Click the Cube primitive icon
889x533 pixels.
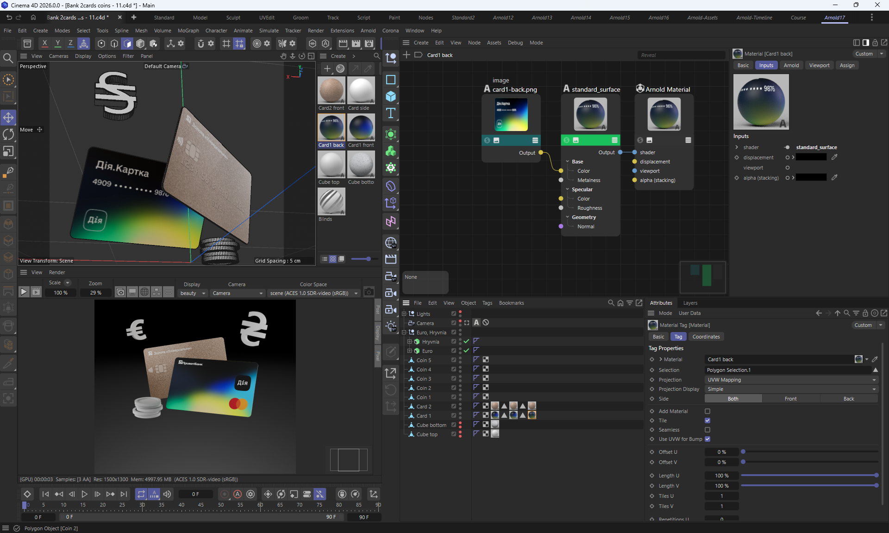pyautogui.click(x=391, y=96)
